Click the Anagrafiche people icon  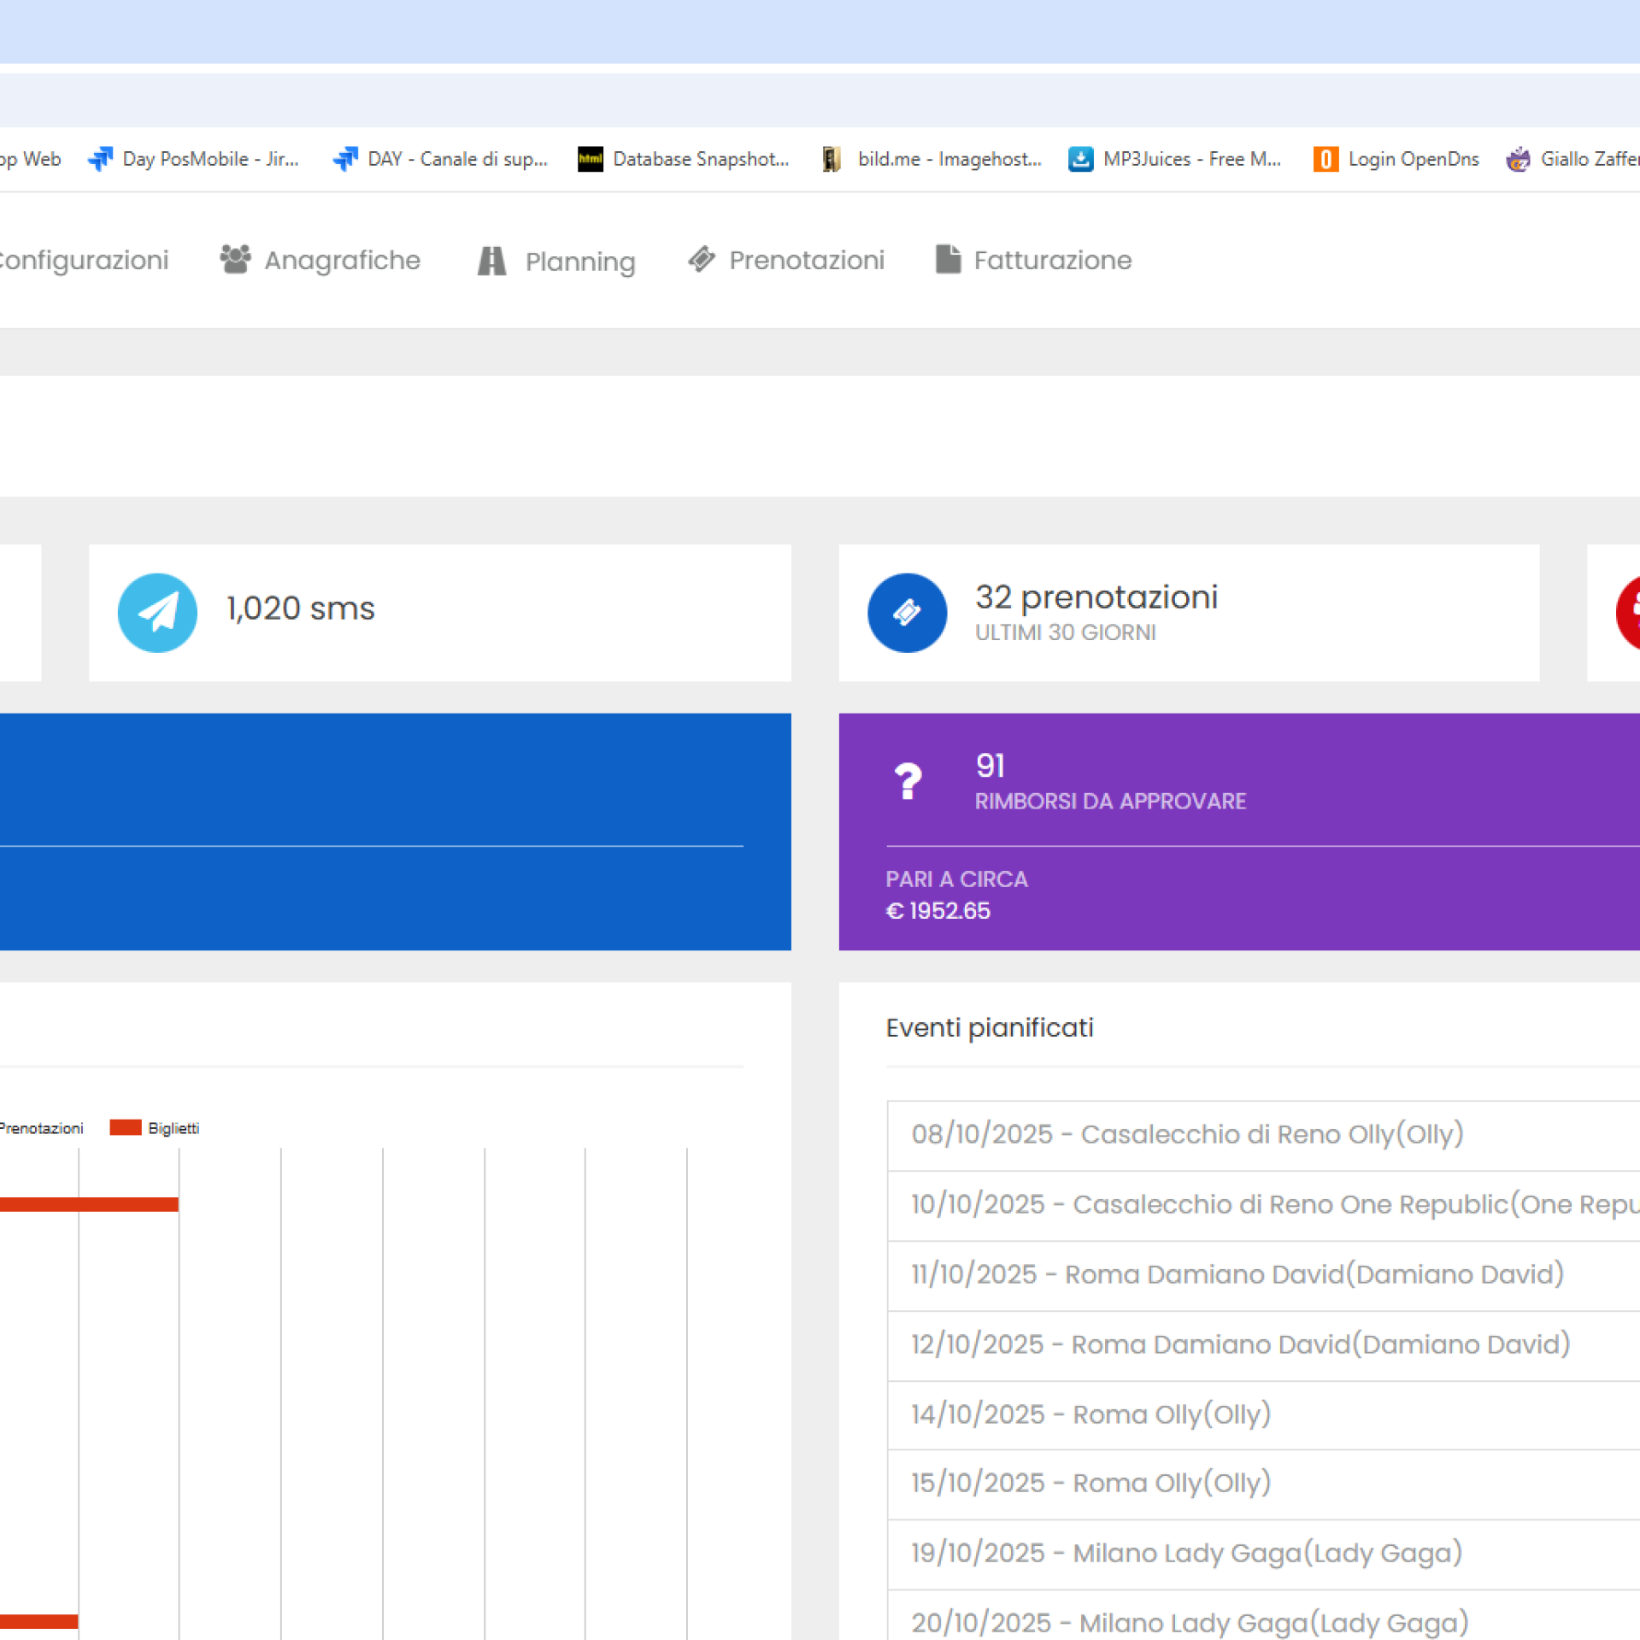(235, 260)
